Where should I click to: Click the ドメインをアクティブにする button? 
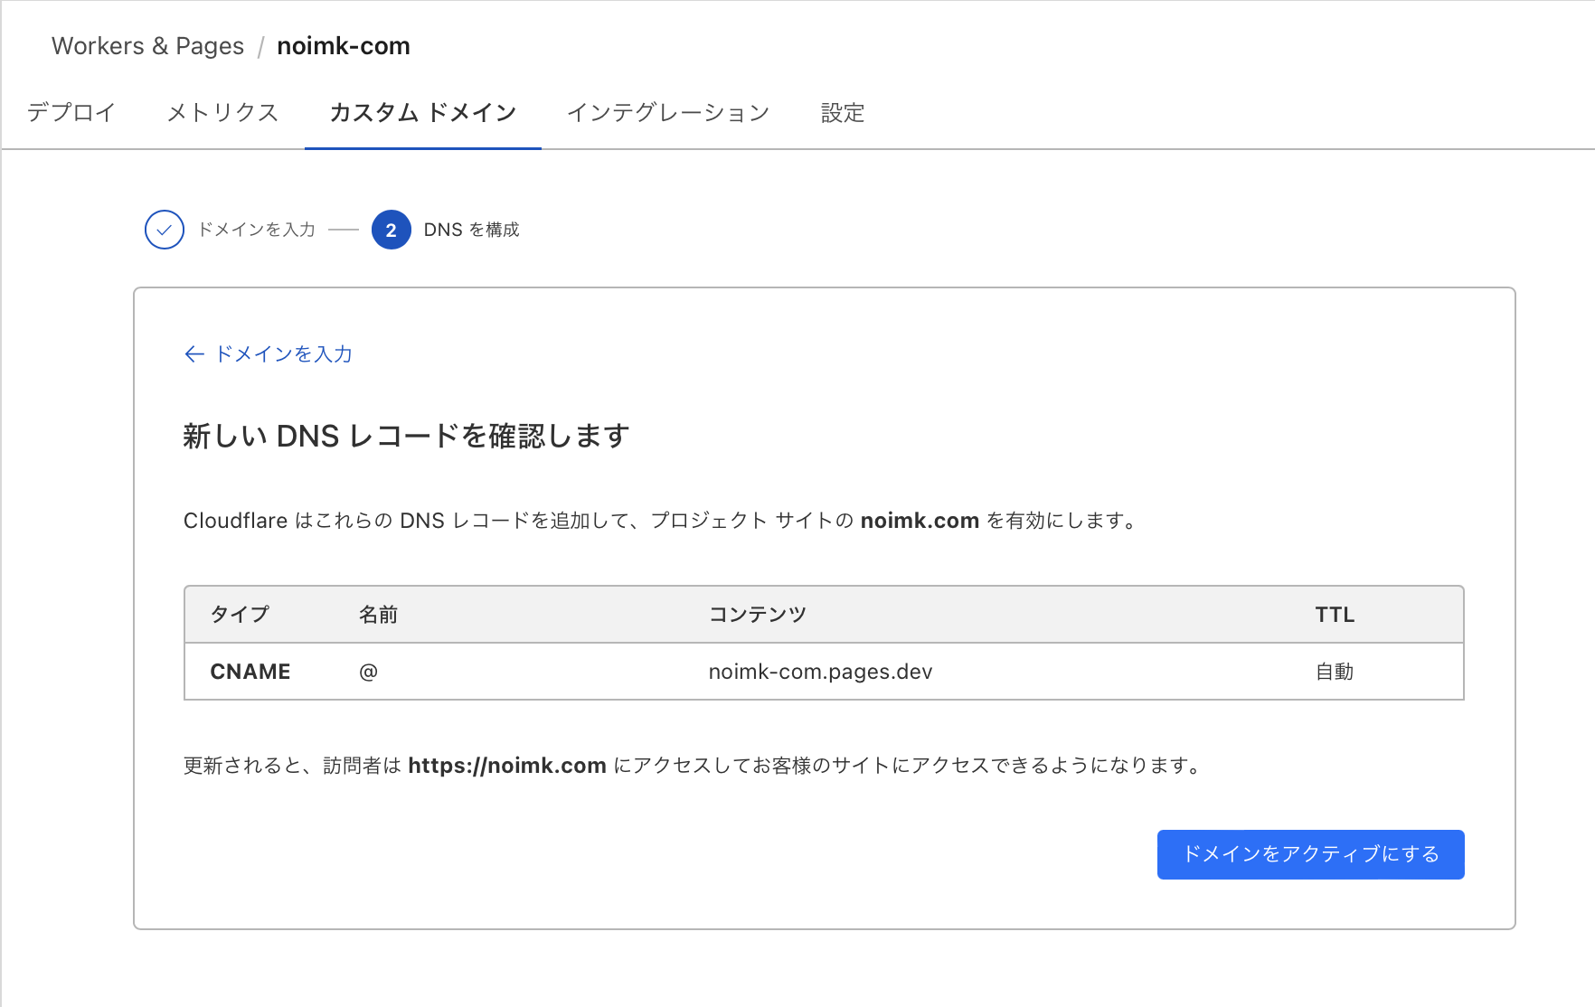1311,854
